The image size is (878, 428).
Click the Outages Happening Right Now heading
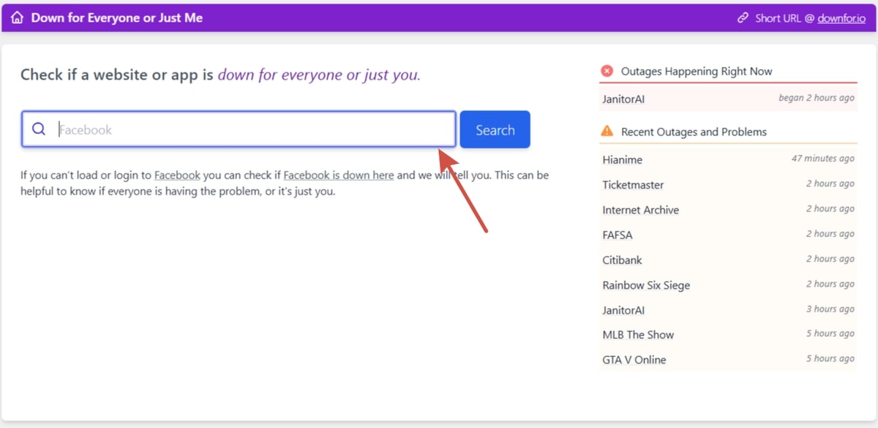click(697, 71)
